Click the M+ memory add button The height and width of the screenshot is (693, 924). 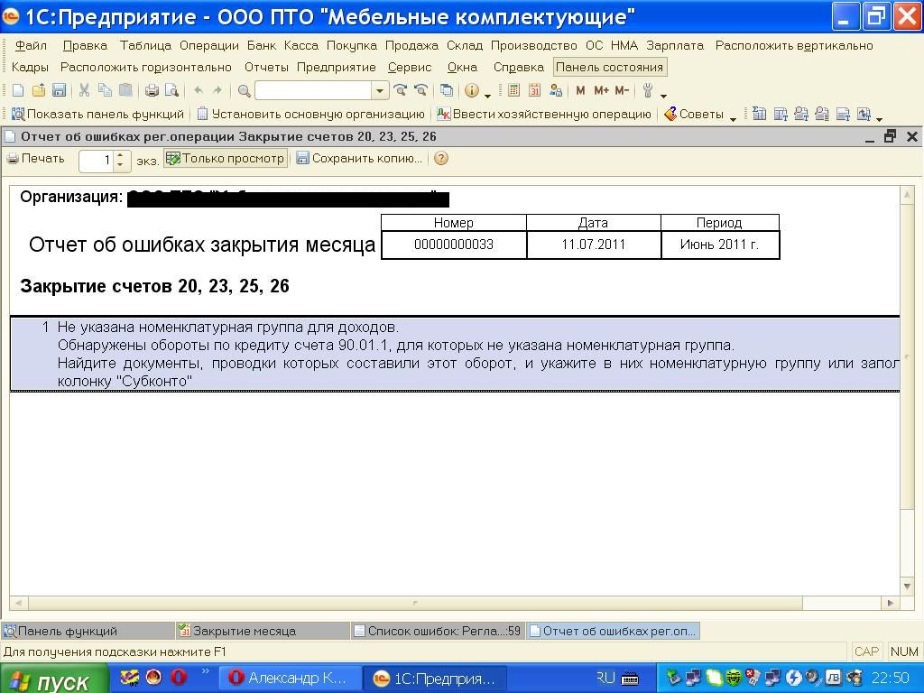pyautogui.click(x=601, y=90)
